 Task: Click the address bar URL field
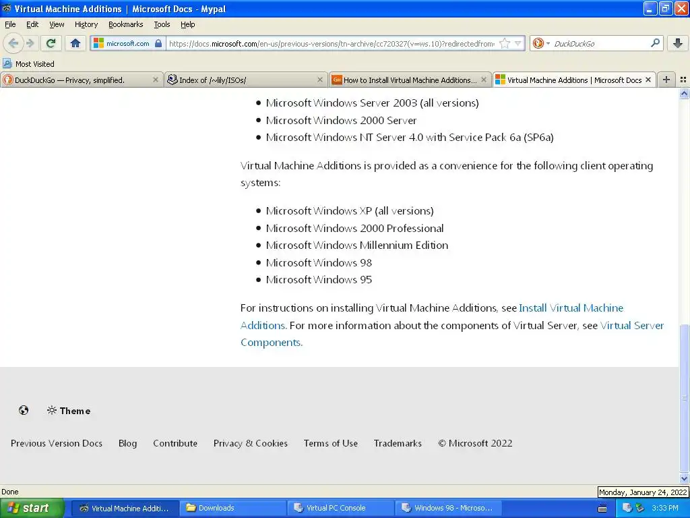click(332, 43)
